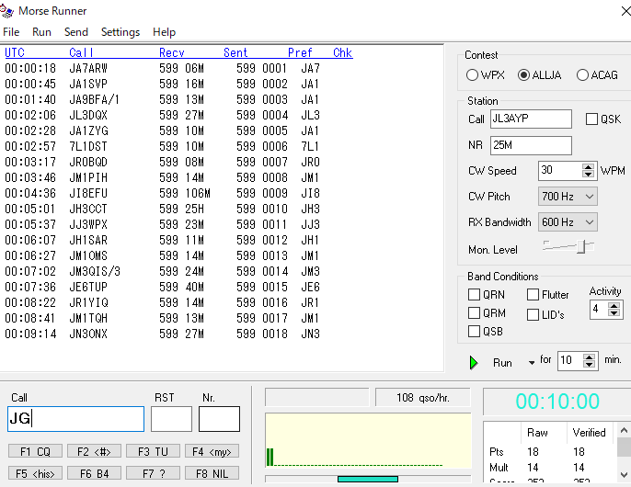
Task: Open the Run mode dropdown arrow
Action: point(532,363)
